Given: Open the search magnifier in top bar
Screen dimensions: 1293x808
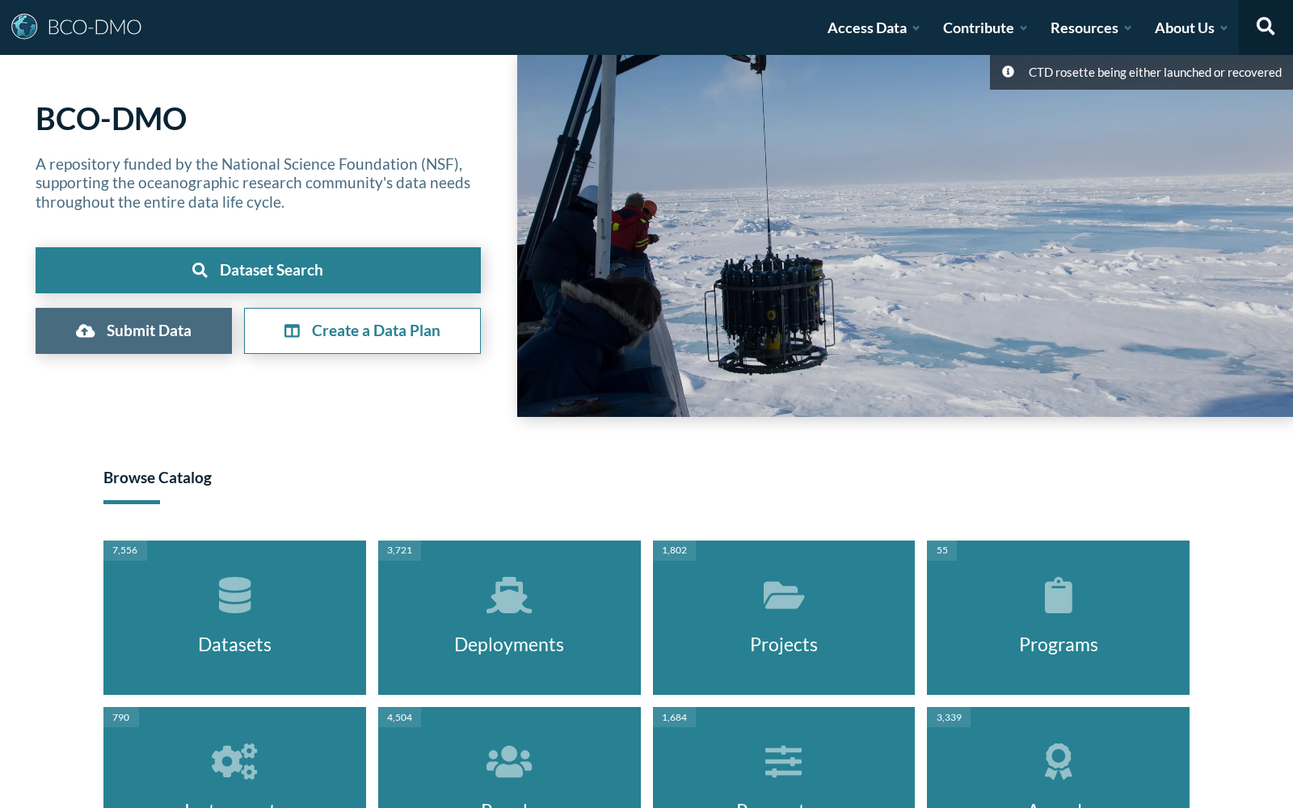Looking at the screenshot, I should click(1266, 27).
